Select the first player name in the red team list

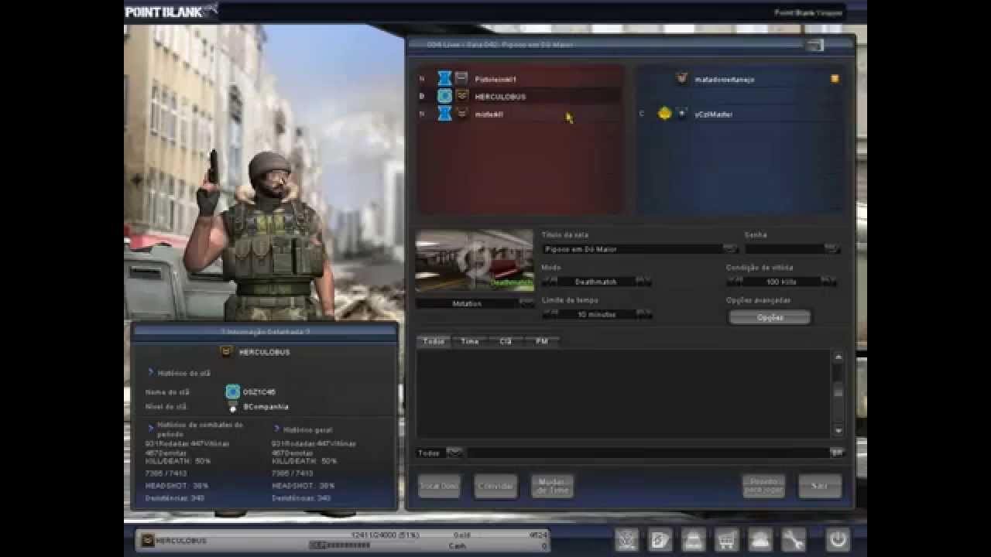coord(495,79)
